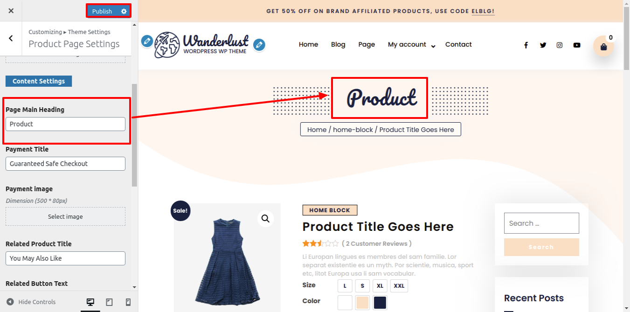Go back from Product Page Settings
This screenshot has width=630, height=312.
tap(11, 38)
